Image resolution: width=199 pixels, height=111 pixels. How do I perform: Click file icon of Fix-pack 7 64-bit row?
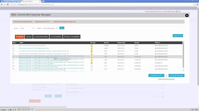[x=92, y=60]
